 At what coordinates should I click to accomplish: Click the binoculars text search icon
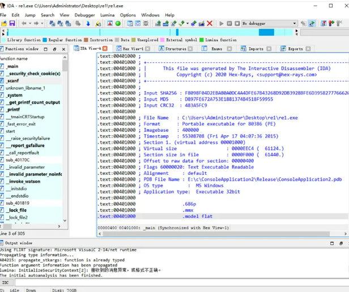(60, 23)
